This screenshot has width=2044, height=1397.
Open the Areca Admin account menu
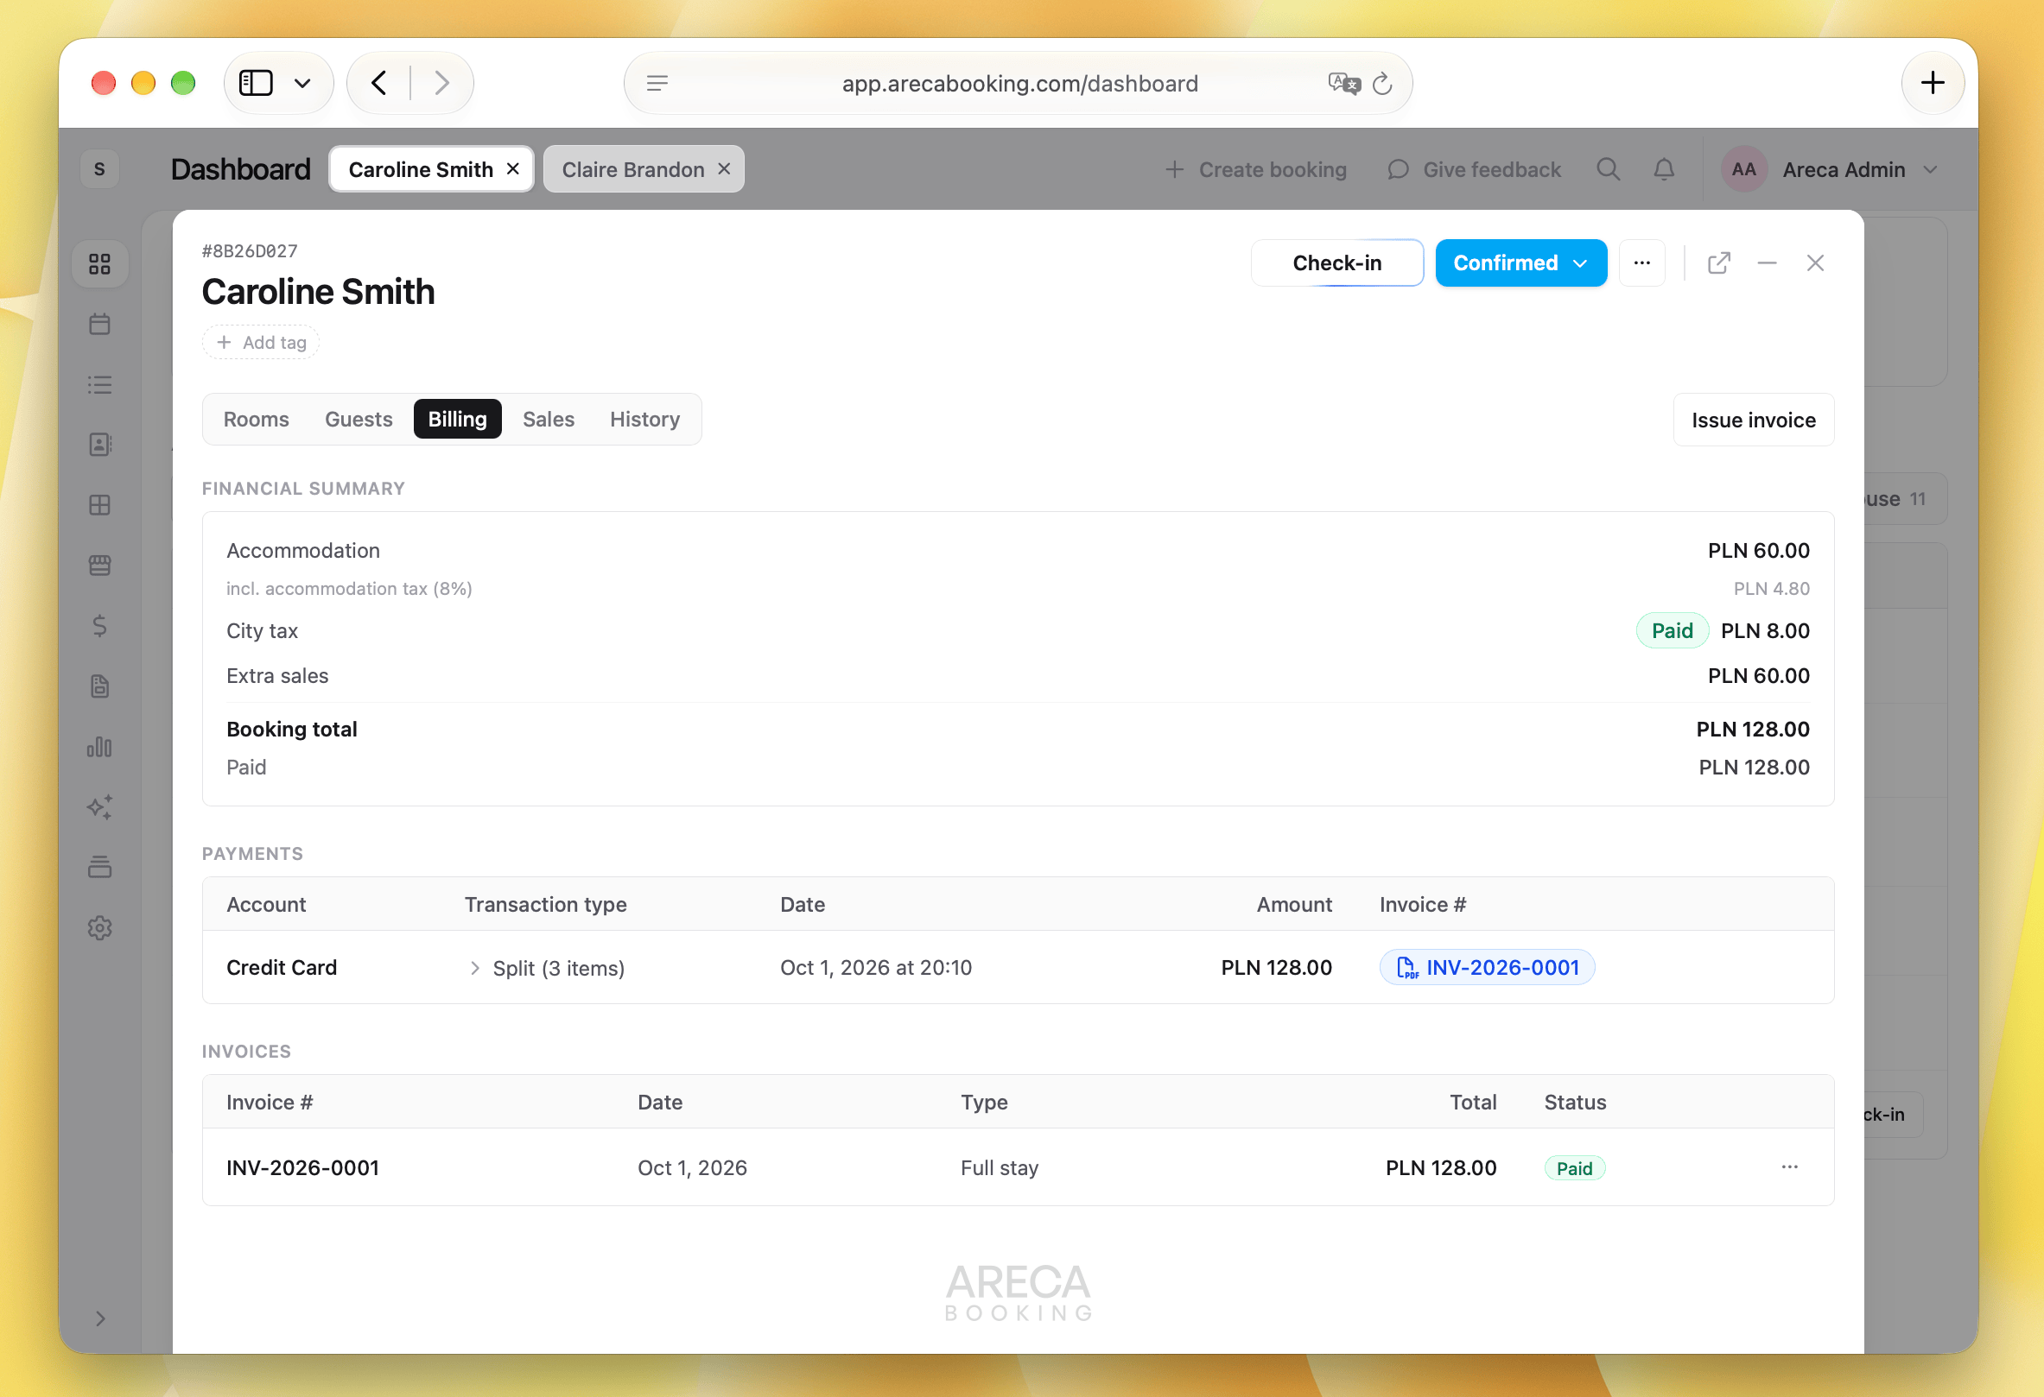point(1831,170)
